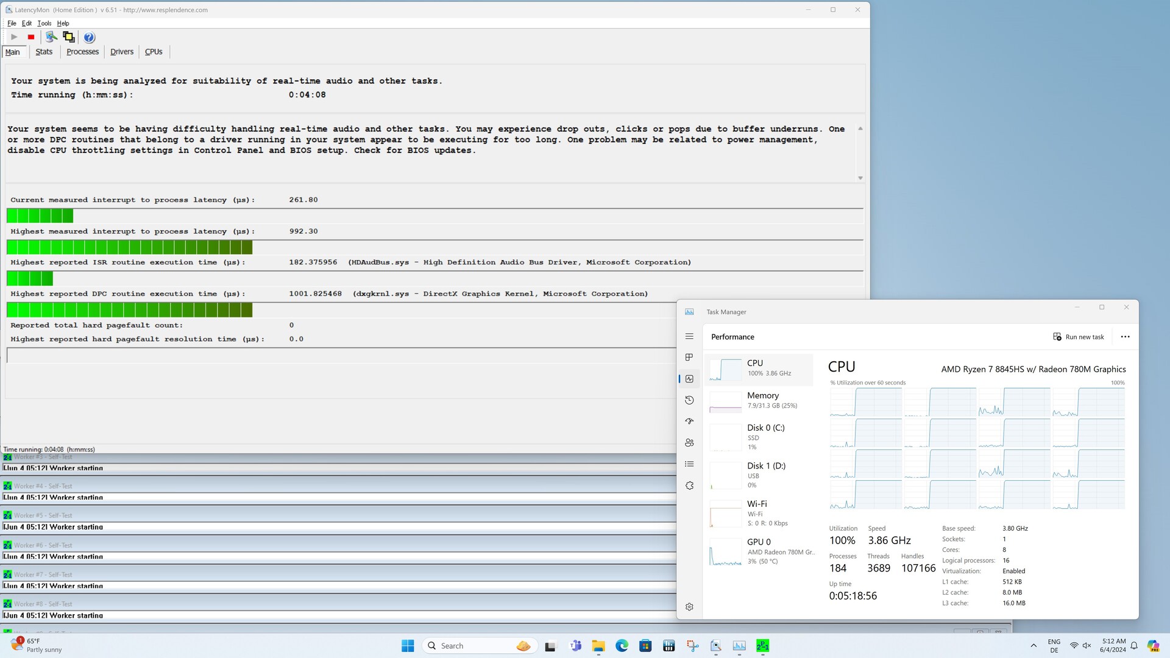Show hidden system tray icons chevron

[x=1033, y=646]
